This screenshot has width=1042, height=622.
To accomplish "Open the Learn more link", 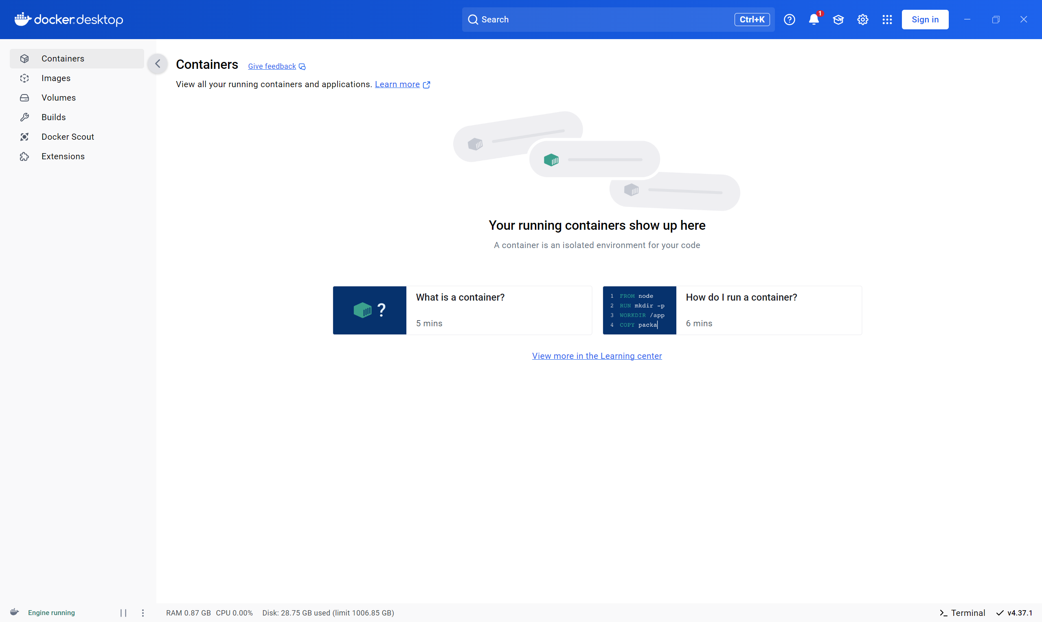I will (x=397, y=84).
